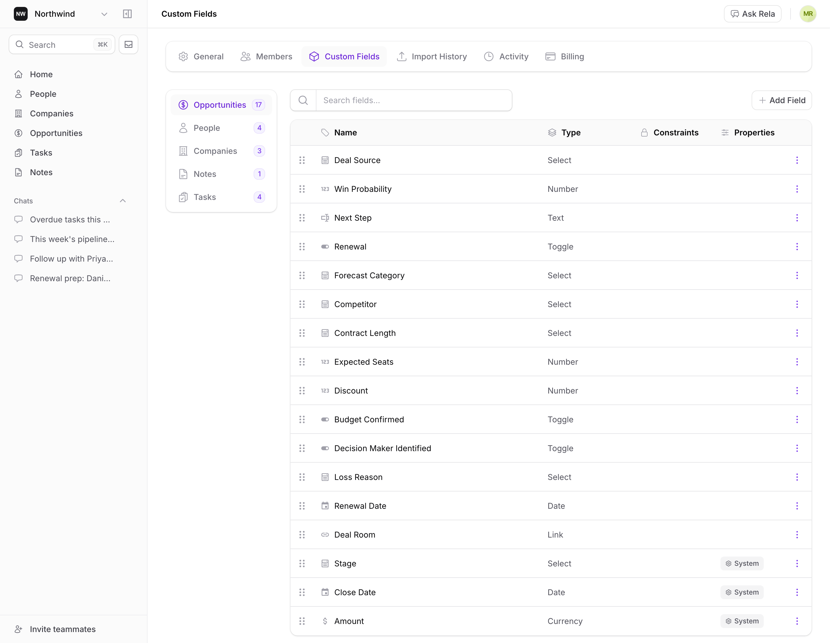Image resolution: width=830 pixels, height=643 pixels.
Task: Grab drag handle for Close Date row
Action: [x=302, y=593]
